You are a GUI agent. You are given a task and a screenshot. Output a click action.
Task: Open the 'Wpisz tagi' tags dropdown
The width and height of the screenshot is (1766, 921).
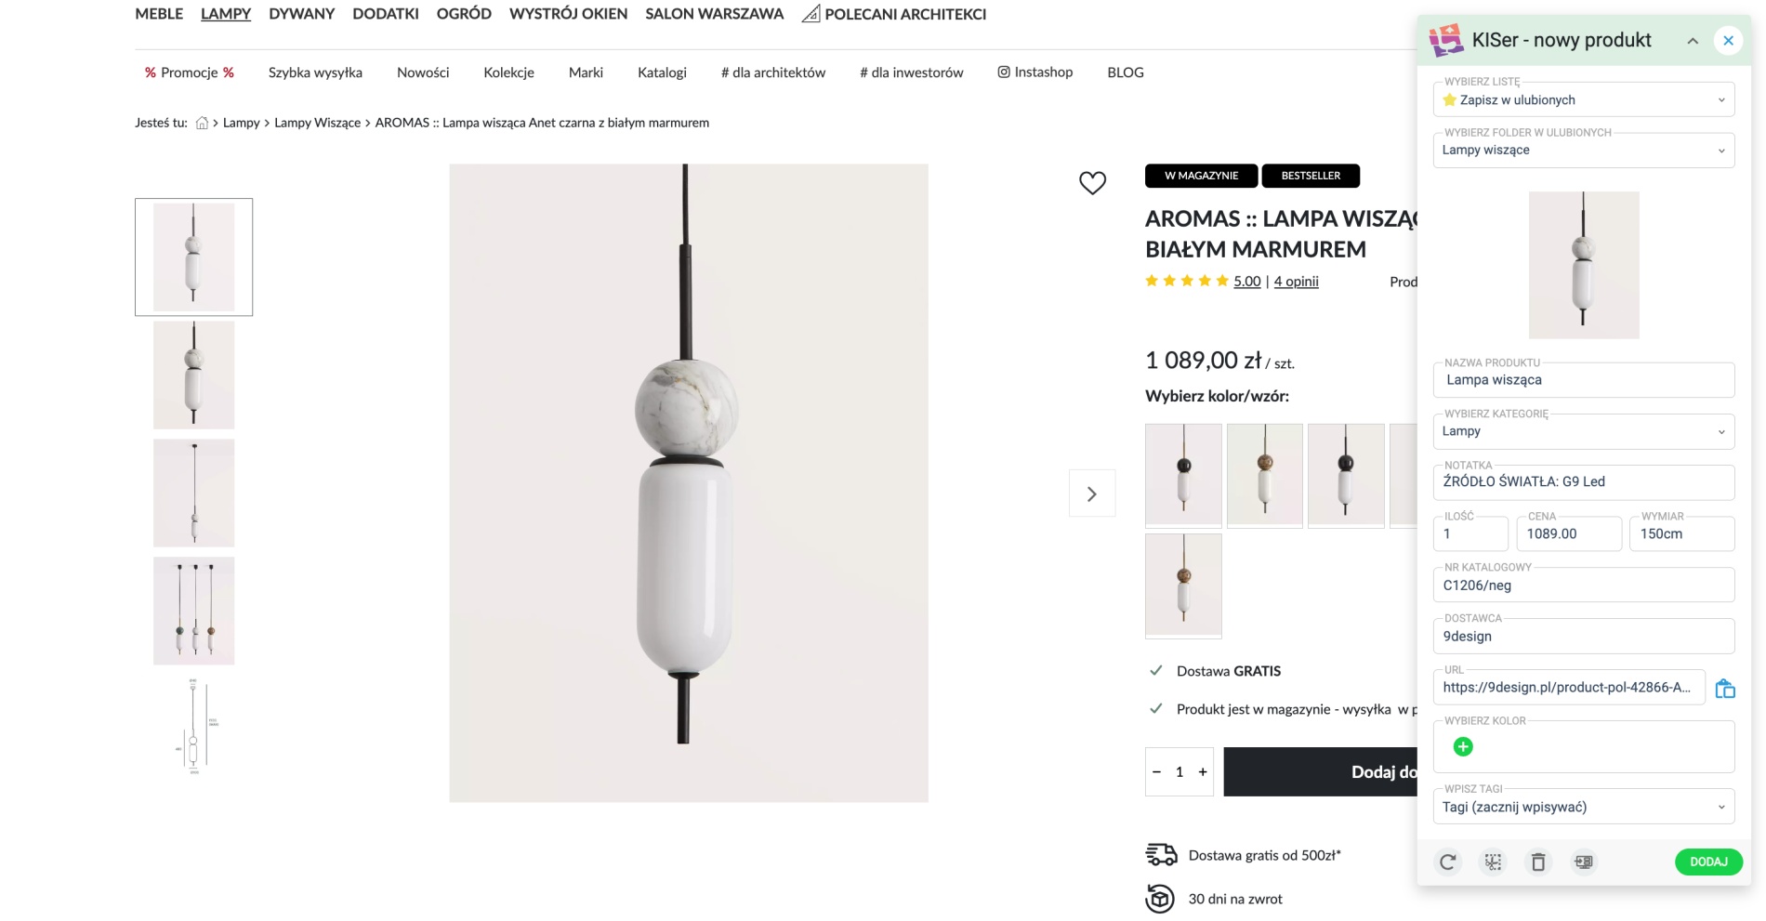pos(1583,807)
